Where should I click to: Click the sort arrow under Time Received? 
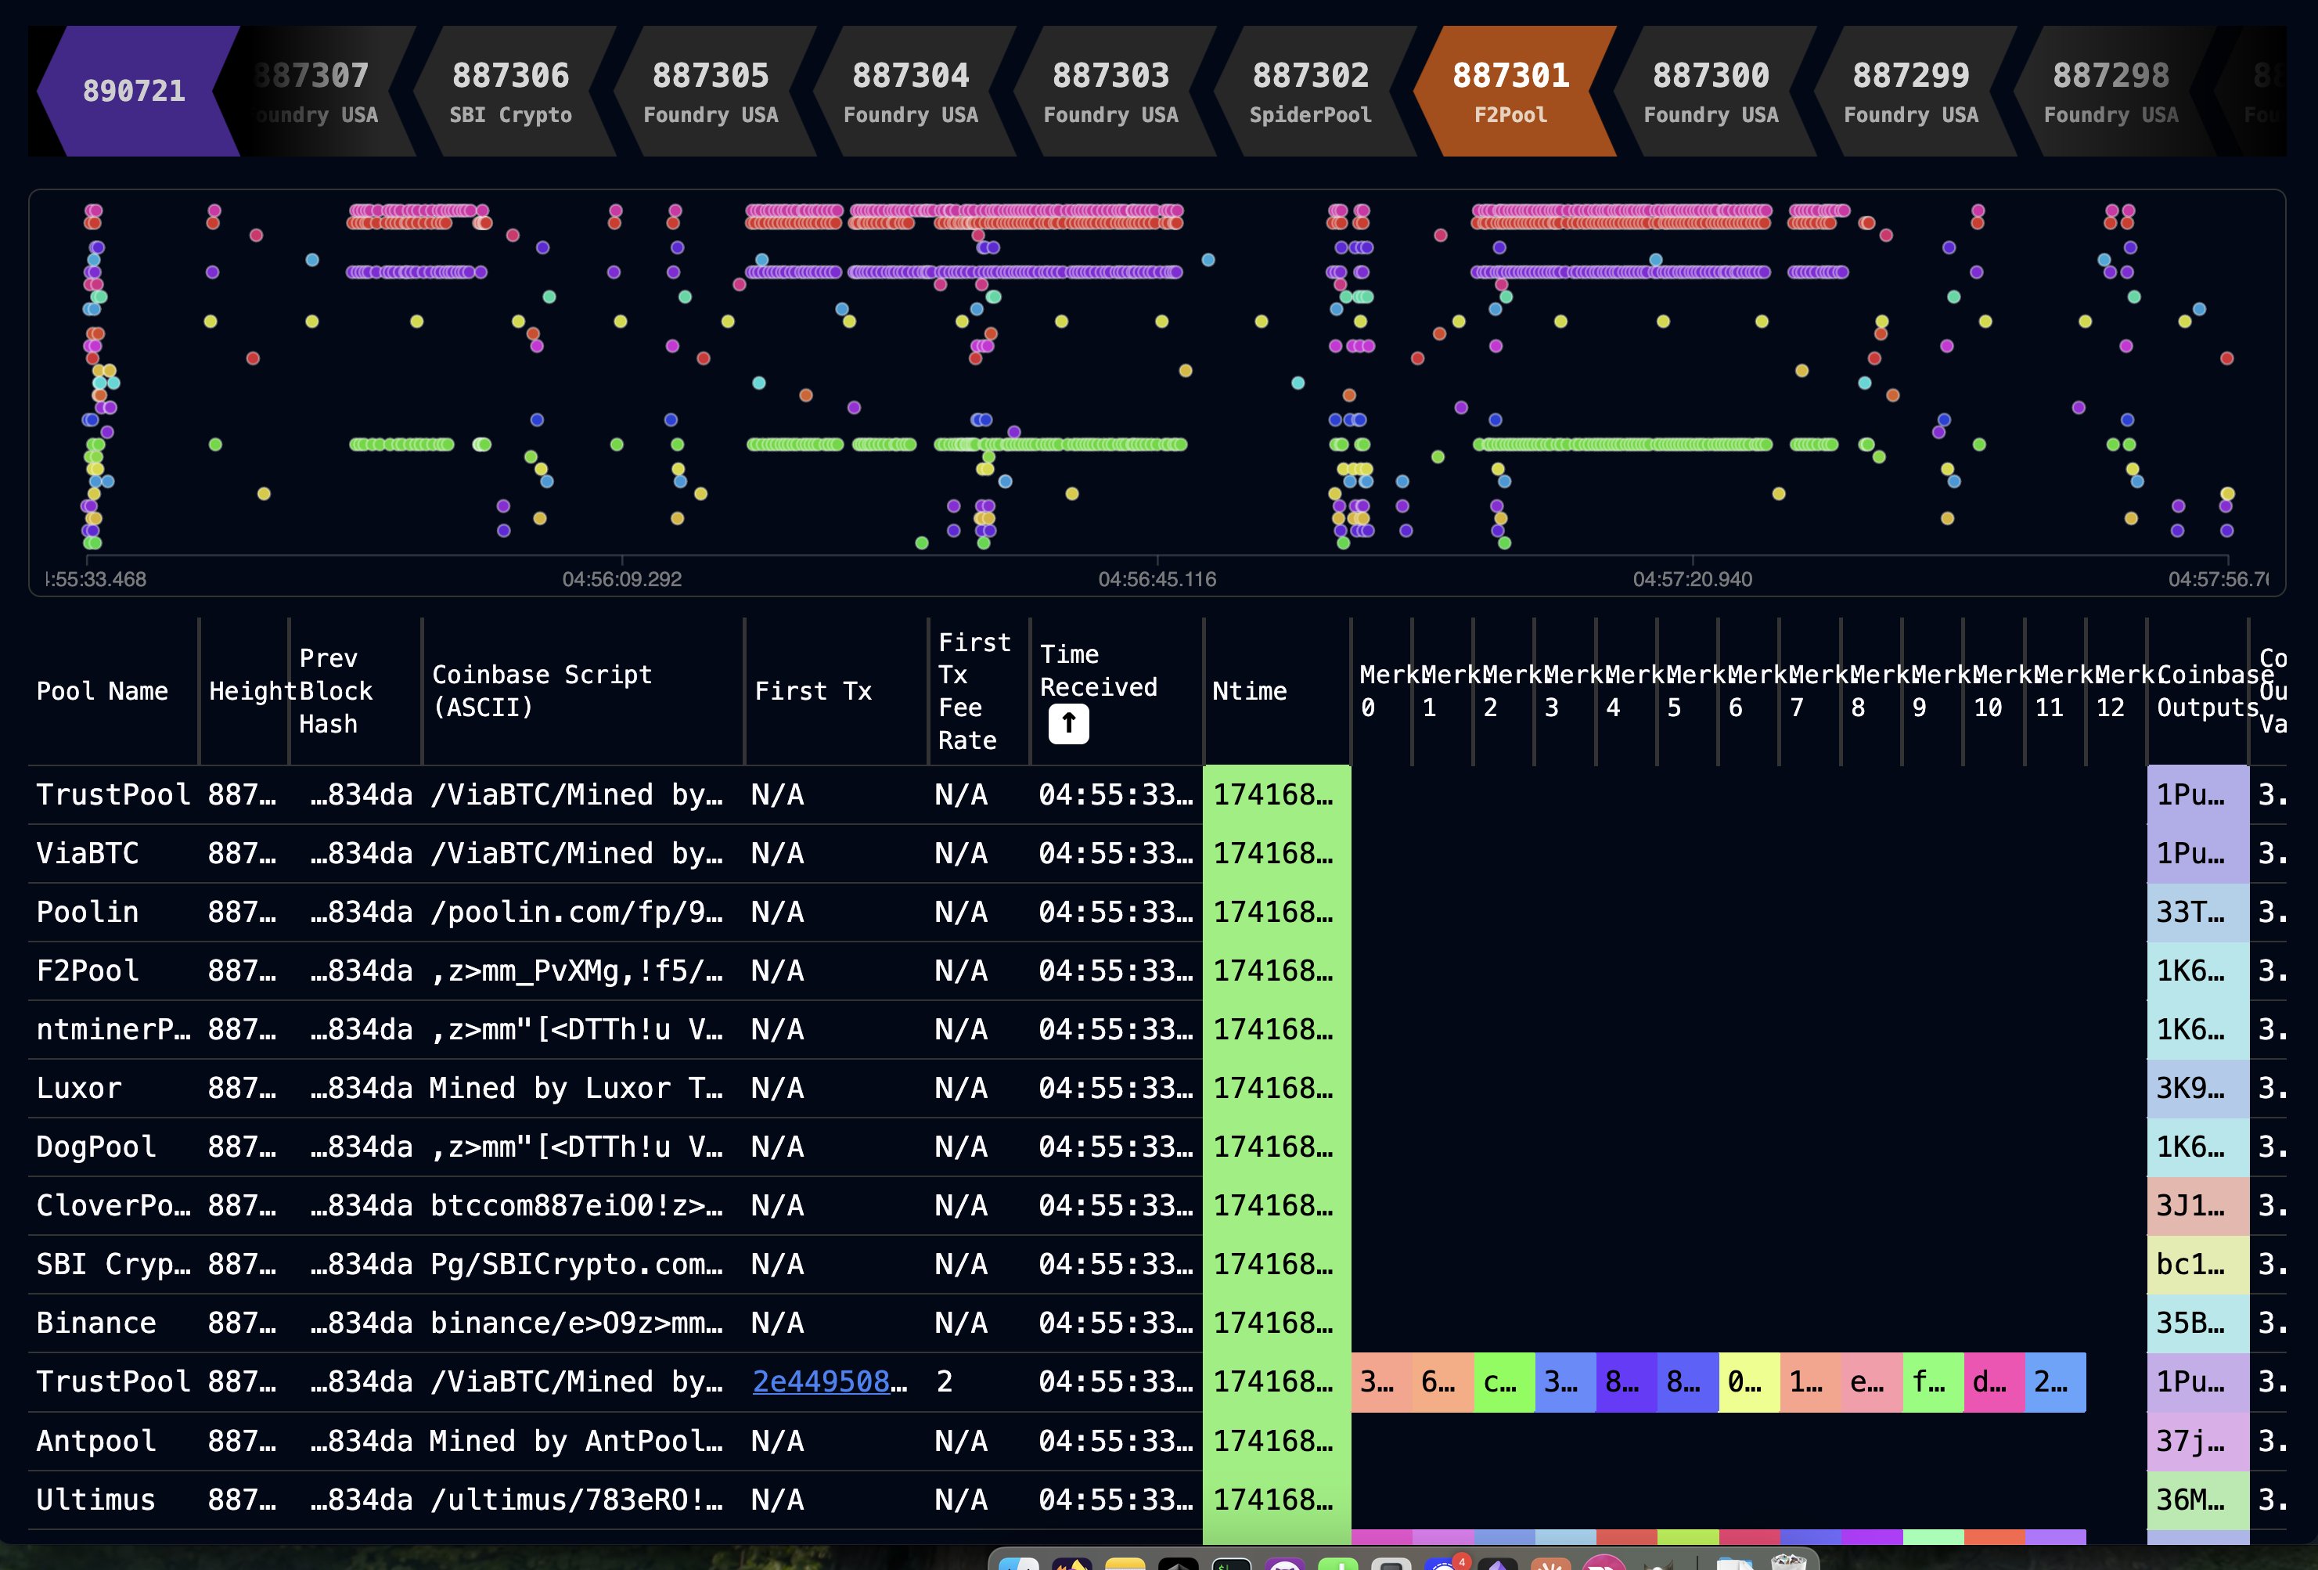tap(1067, 723)
